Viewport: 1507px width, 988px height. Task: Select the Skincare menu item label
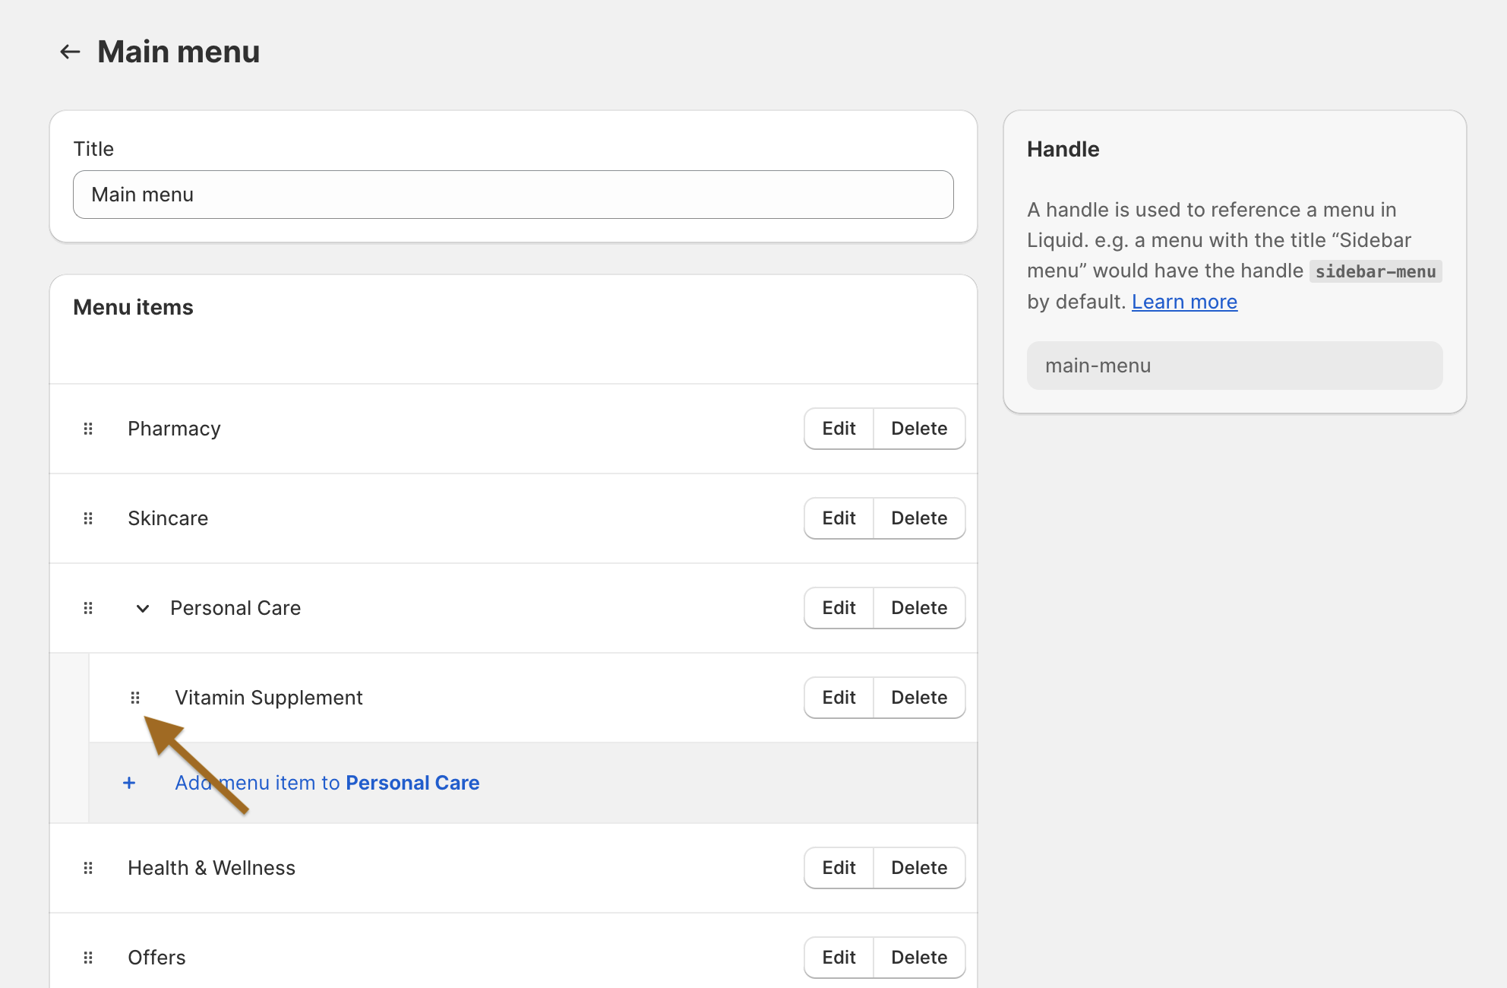(168, 518)
